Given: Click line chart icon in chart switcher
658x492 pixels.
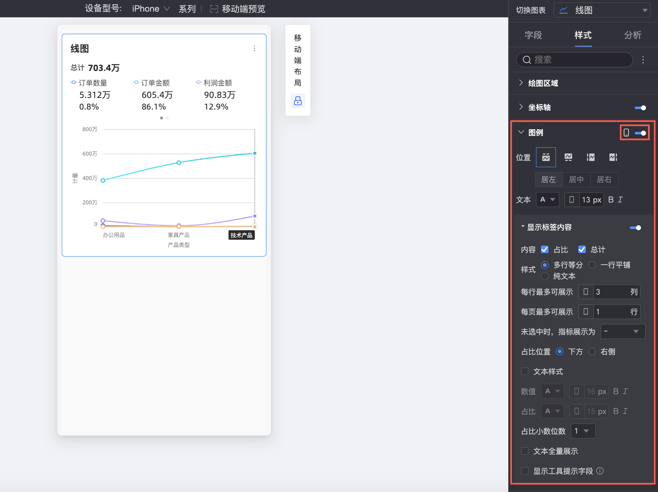Looking at the screenshot, I should (563, 10).
